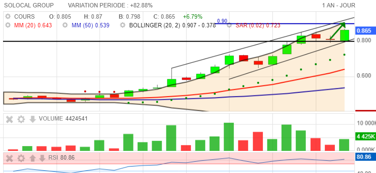Click the blue 80.86 RSI value tag
This screenshot has width=376, height=173.
[x=364, y=157]
